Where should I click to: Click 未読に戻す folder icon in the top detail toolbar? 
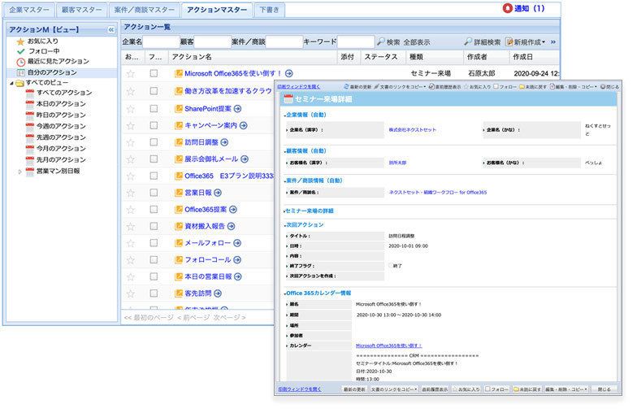tap(522, 86)
